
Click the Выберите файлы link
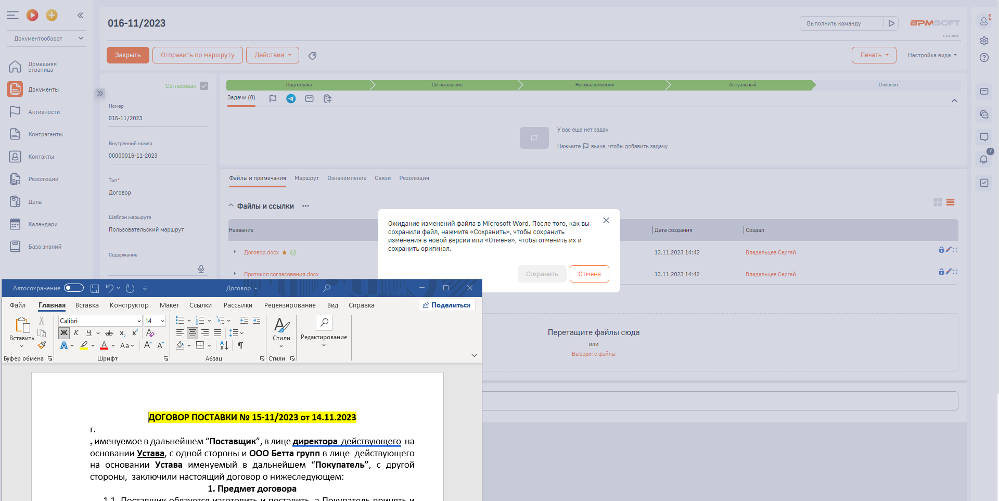point(593,354)
